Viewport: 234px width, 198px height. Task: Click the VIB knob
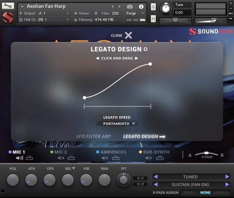[x=86, y=180]
